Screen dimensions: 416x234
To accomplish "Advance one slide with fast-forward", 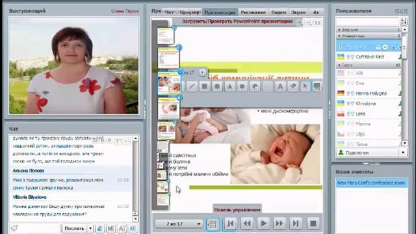I will pyautogui.click(x=279, y=224).
